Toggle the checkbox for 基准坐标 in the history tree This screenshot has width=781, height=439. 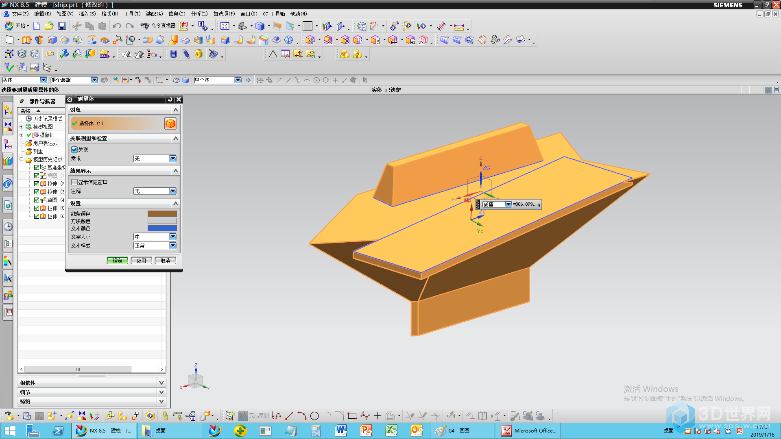point(37,167)
